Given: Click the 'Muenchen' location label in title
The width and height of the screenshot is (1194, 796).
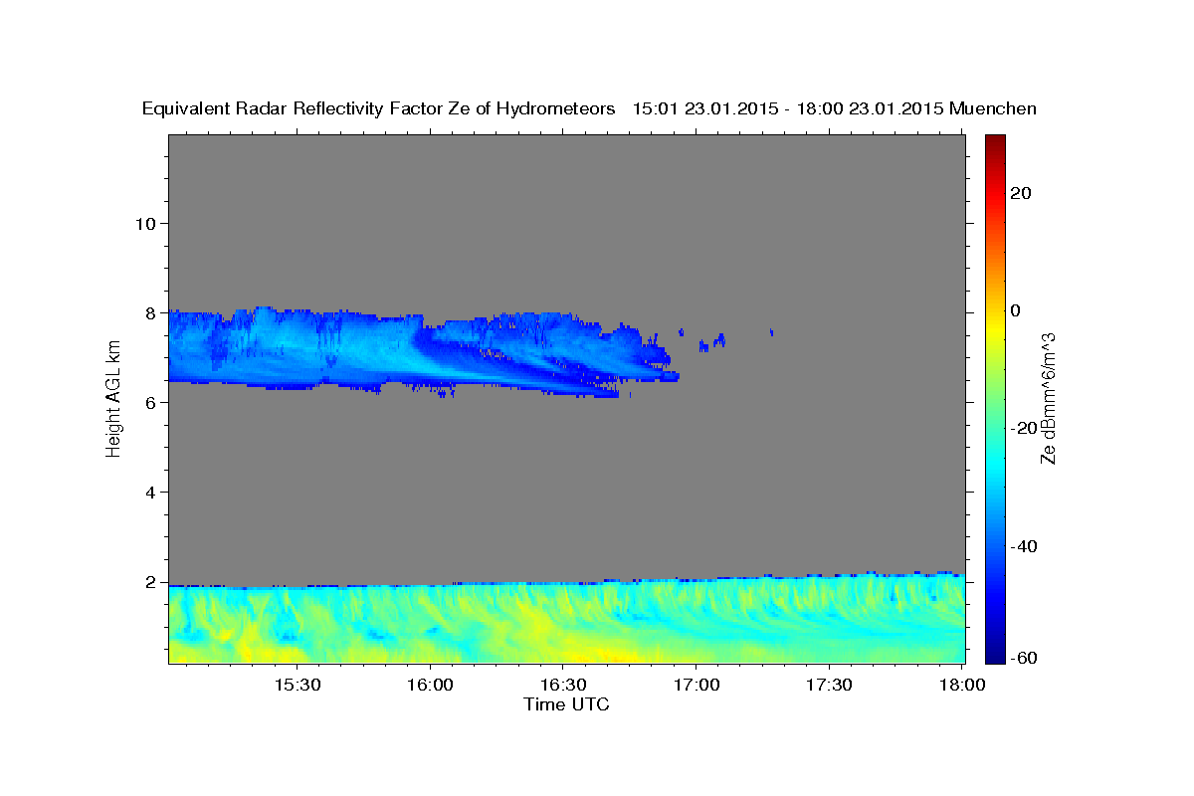Looking at the screenshot, I should point(993,109).
